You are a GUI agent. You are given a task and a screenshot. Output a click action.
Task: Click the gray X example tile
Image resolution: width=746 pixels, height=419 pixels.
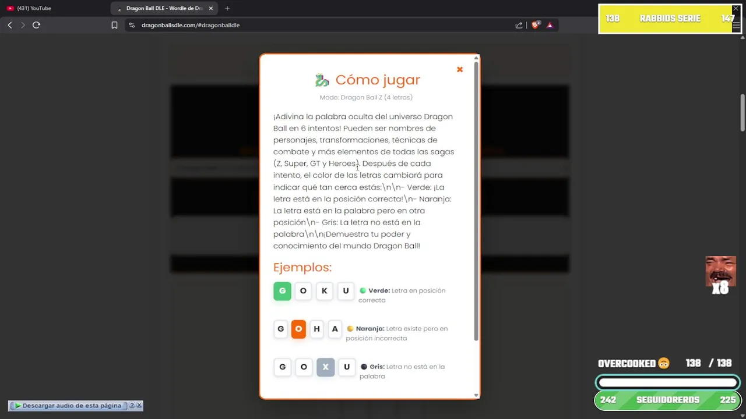pyautogui.click(x=325, y=367)
